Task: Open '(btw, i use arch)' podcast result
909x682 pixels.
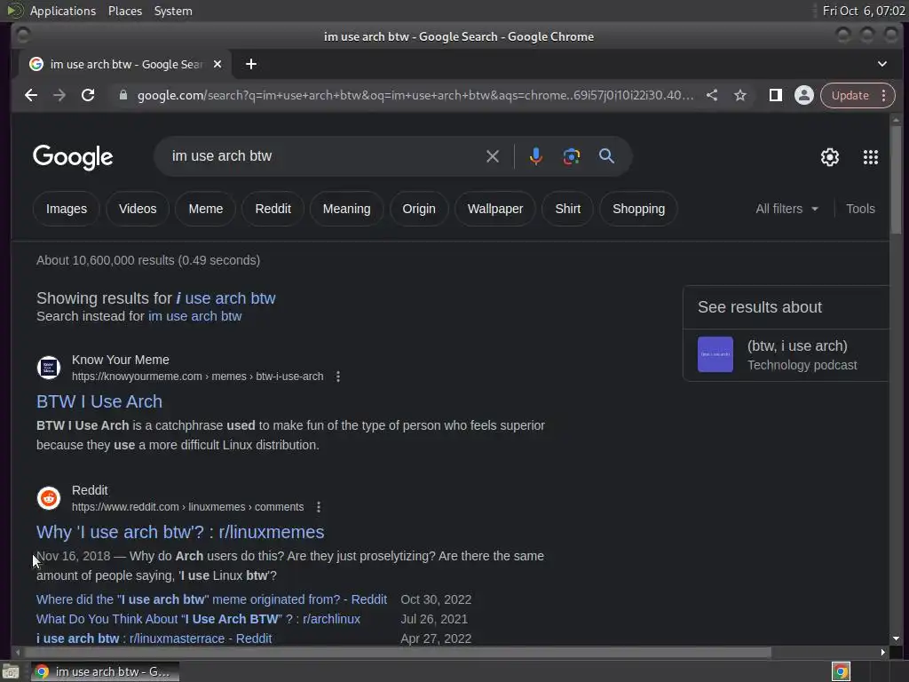Action: click(797, 346)
